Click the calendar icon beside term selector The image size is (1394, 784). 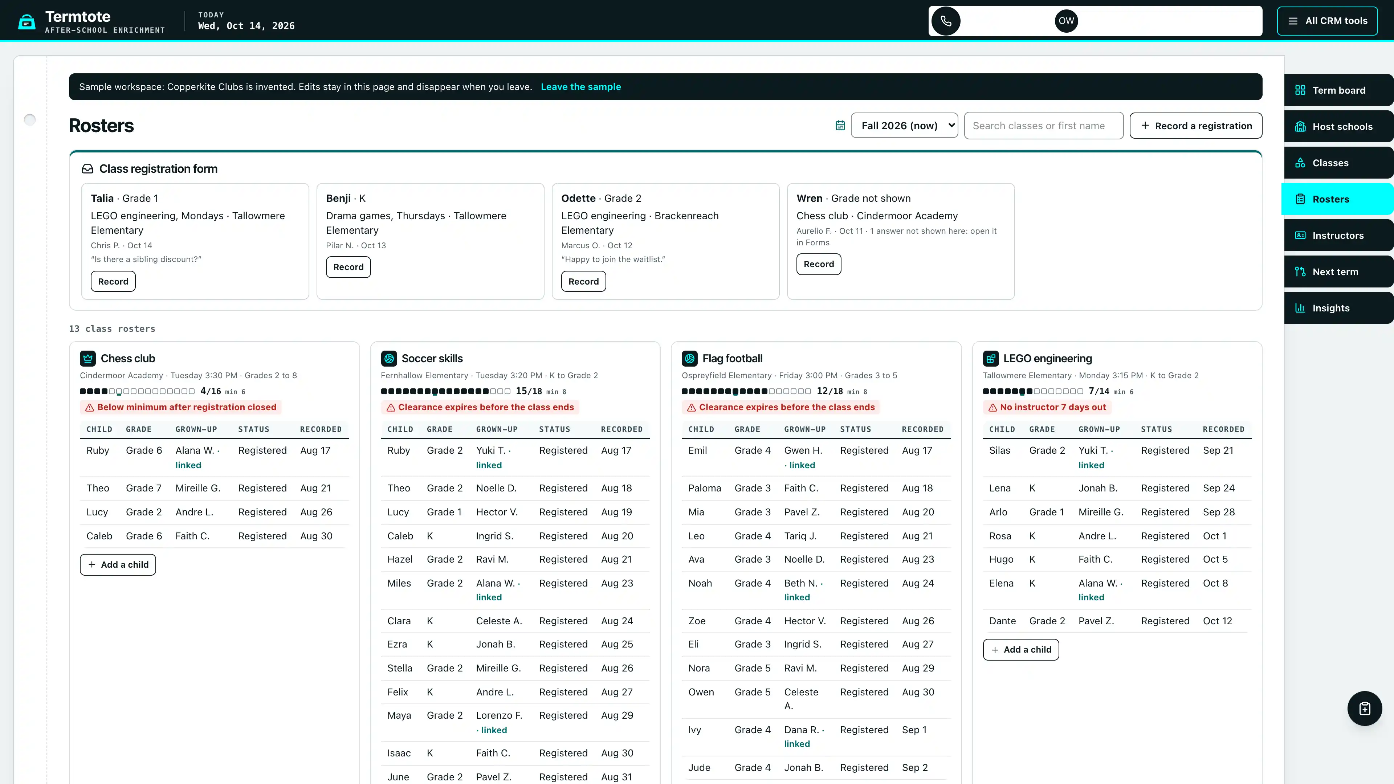point(840,126)
